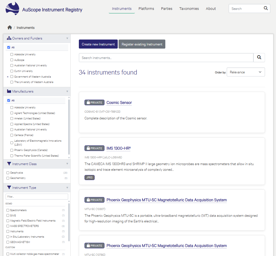
Task: Click the Manufacturers factory icon
Action: tap(9, 91)
